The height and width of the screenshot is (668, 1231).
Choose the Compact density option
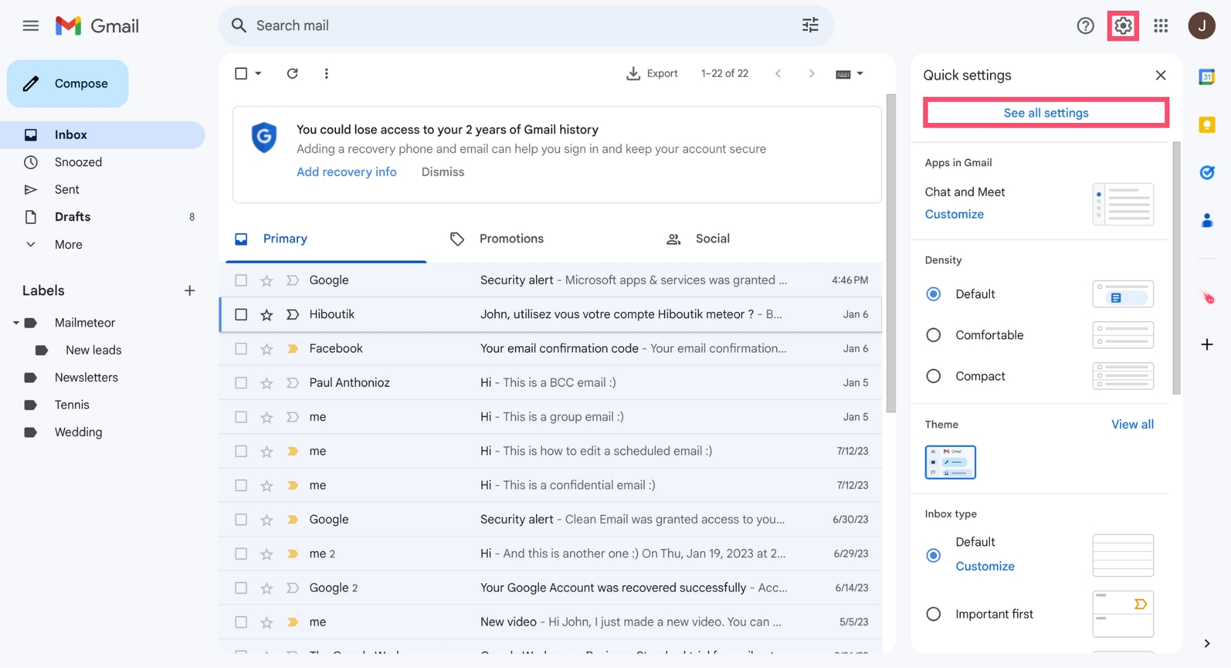tap(933, 376)
